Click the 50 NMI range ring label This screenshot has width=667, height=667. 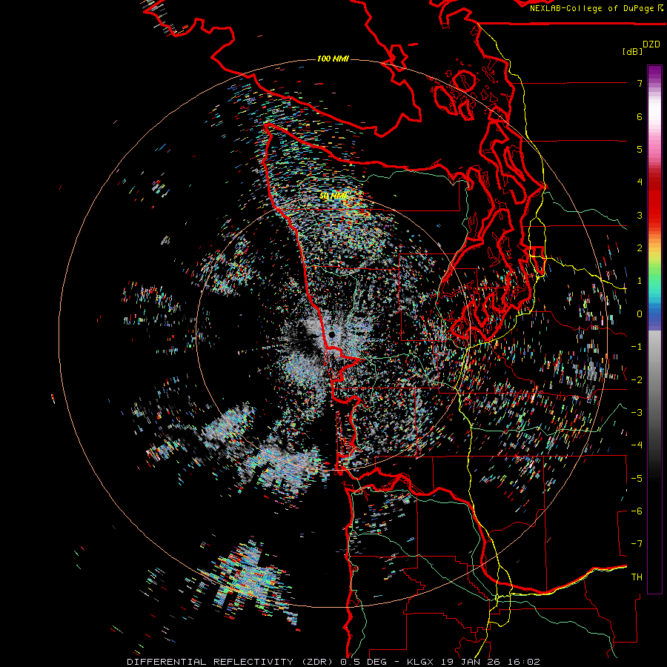click(x=333, y=196)
